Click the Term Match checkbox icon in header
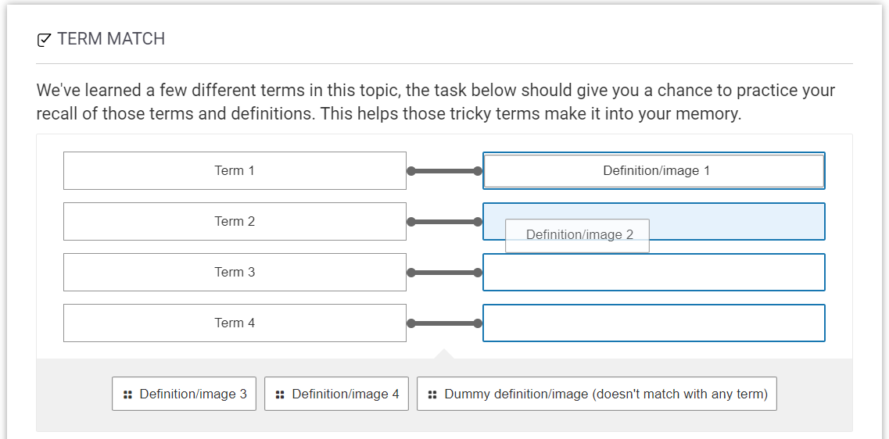Image resolution: width=889 pixels, height=439 pixels. [x=45, y=40]
